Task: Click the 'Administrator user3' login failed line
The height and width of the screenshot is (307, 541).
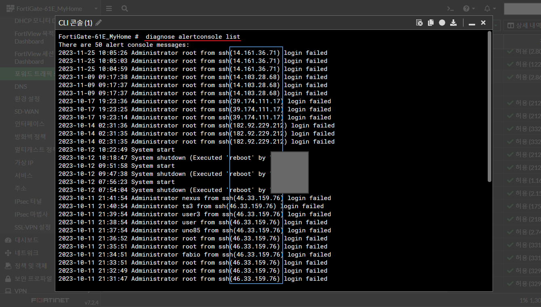Action: [195, 214]
